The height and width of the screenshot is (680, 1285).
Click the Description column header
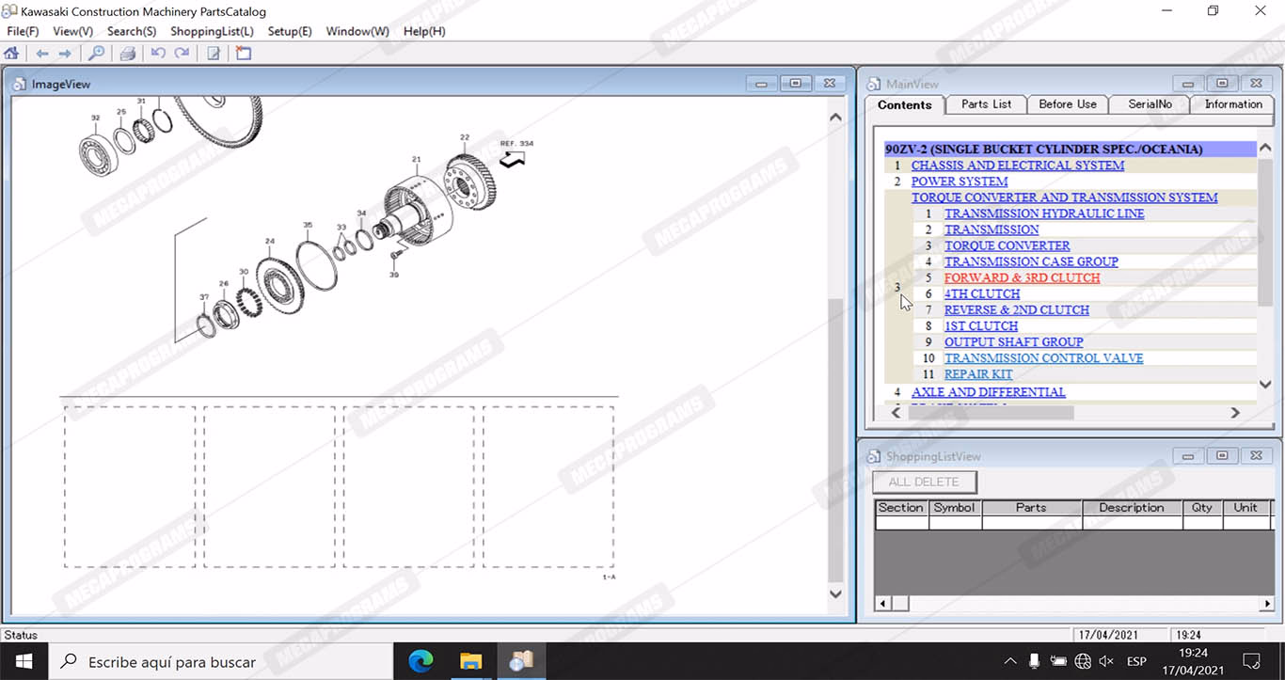[1132, 507]
